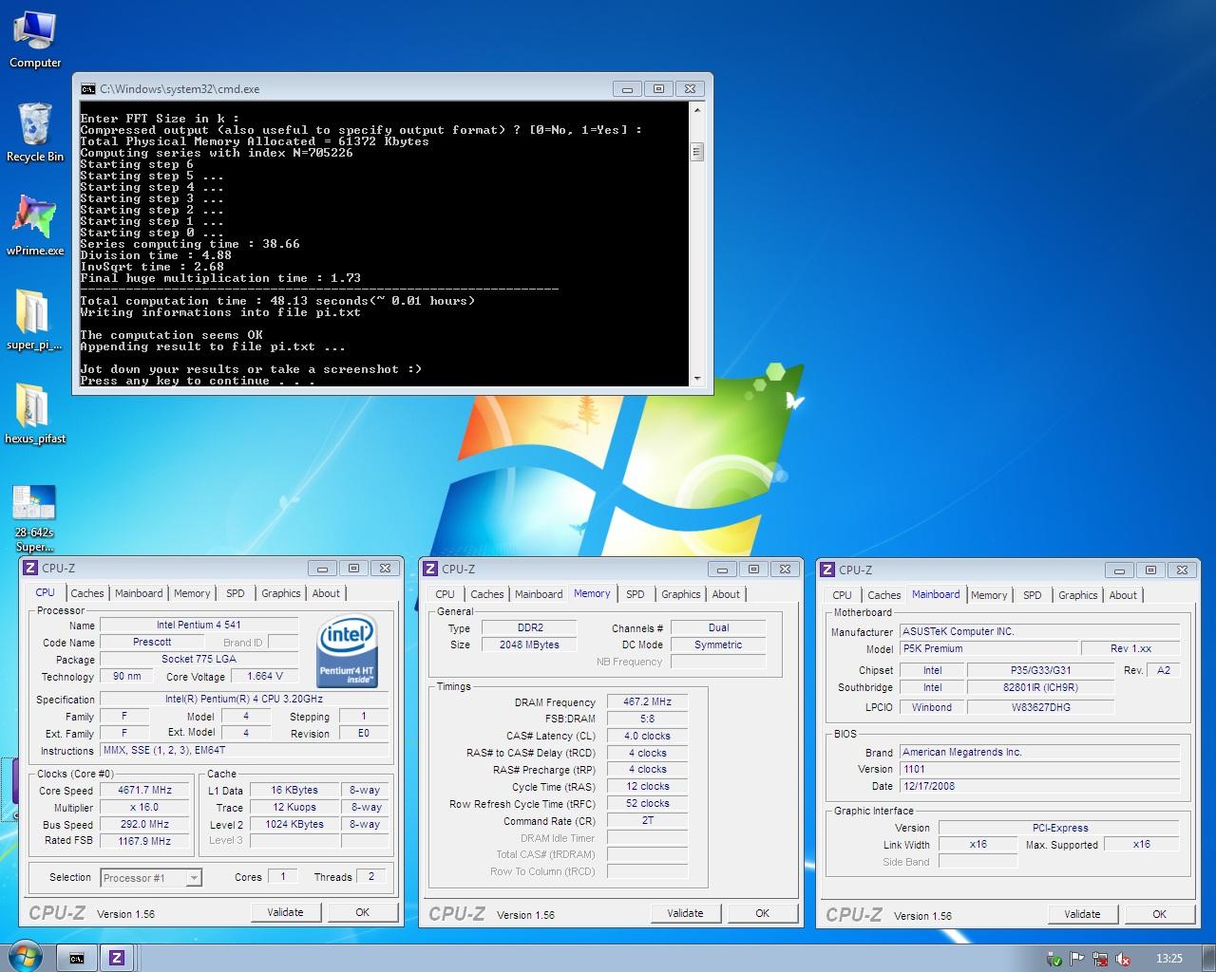Open the Computer desktop icon

coord(35,38)
